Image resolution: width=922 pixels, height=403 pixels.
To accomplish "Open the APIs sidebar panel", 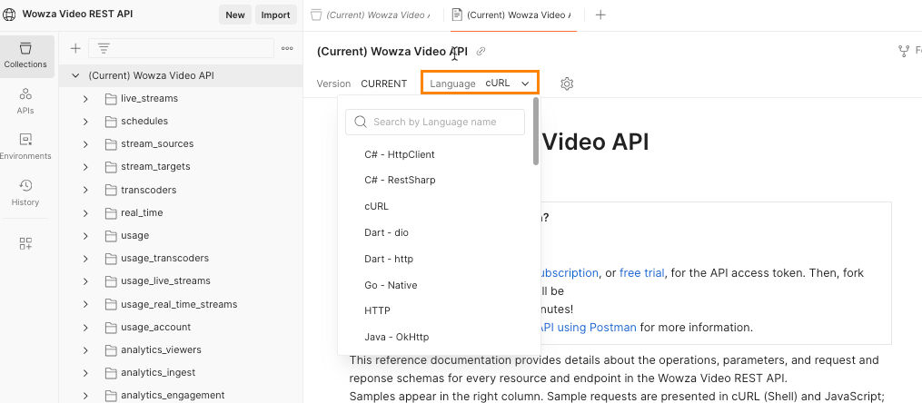I will click(x=25, y=100).
